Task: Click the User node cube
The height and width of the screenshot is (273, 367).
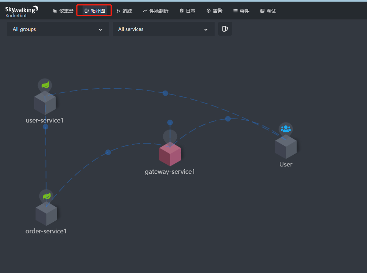Action: click(x=286, y=146)
